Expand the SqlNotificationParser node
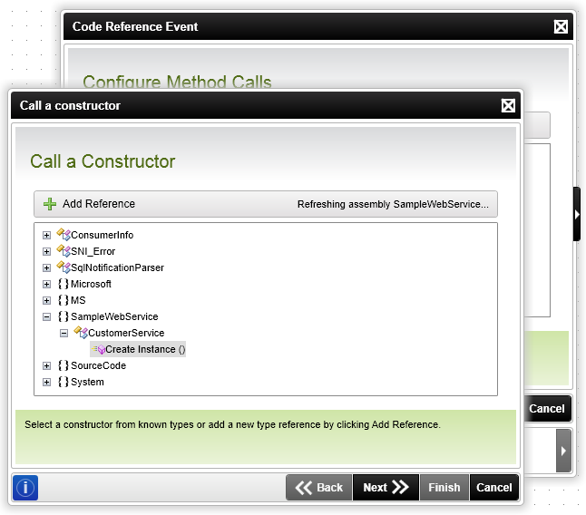586x515 pixels. pyautogui.click(x=46, y=268)
